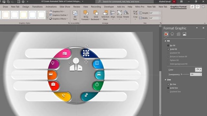The image size is (207, 116).
Task: Click the Share icon in ribbon corner
Action: [192, 7]
